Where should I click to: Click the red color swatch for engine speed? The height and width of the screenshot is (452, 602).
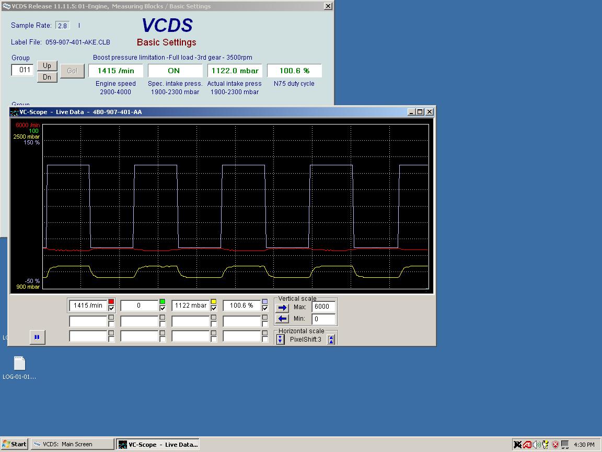pyautogui.click(x=111, y=302)
